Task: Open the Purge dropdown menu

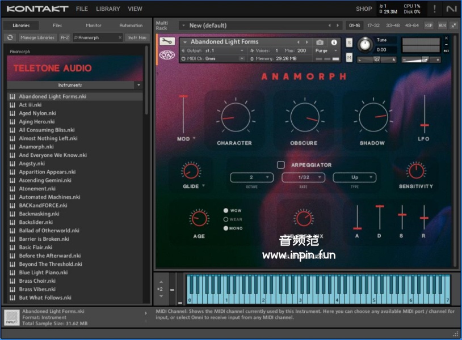Action: click(x=326, y=50)
